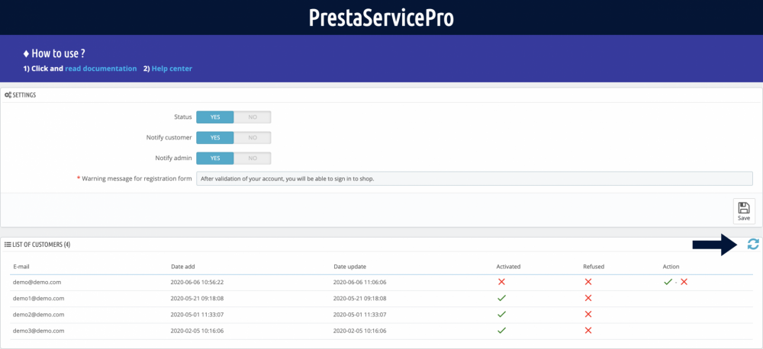Click date add 2020-05-01 11:33:07
The width and height of the screenshot is (763, 349).
coord(197,315)
